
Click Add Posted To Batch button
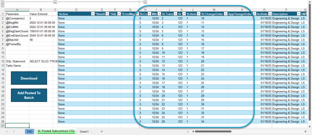[x=29, y=95]
